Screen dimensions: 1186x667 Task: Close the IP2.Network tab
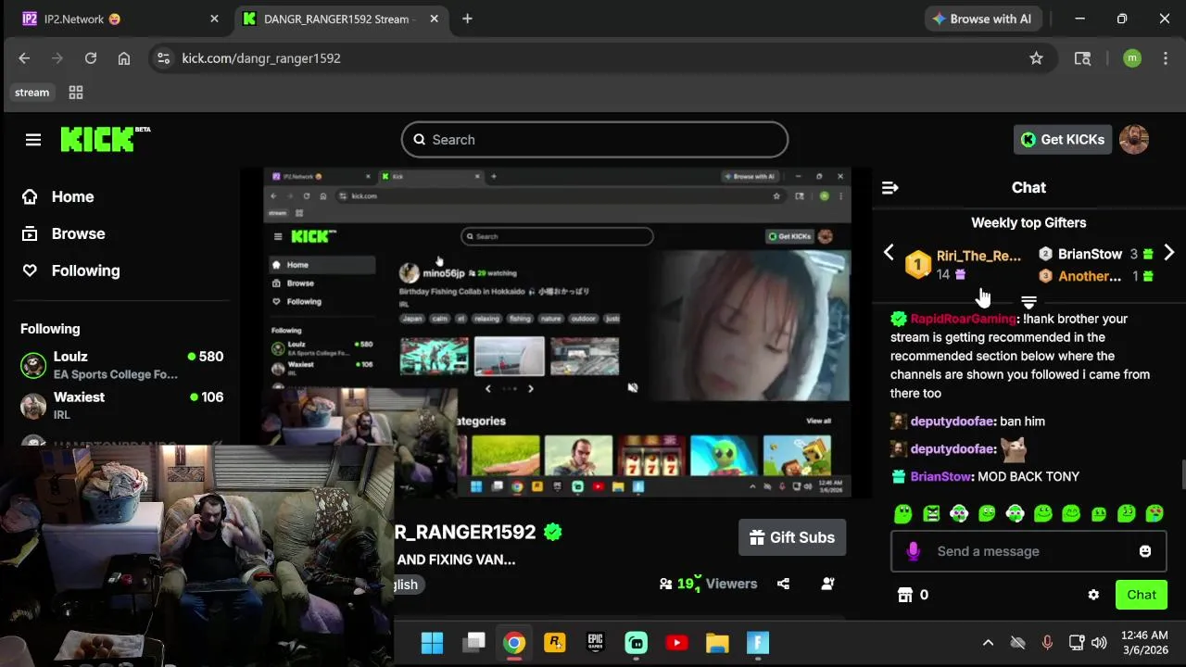click(214, 19)
